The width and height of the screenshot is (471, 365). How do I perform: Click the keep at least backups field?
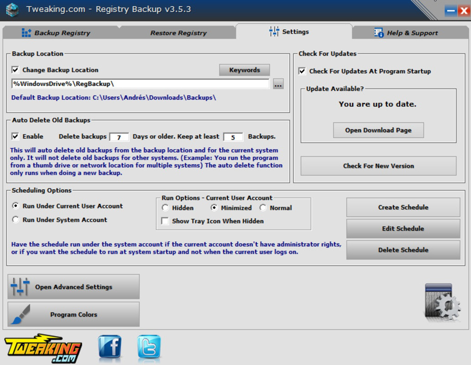(233, 137)
